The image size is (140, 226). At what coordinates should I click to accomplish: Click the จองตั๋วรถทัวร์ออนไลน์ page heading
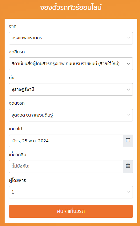[x=71, y=7]
